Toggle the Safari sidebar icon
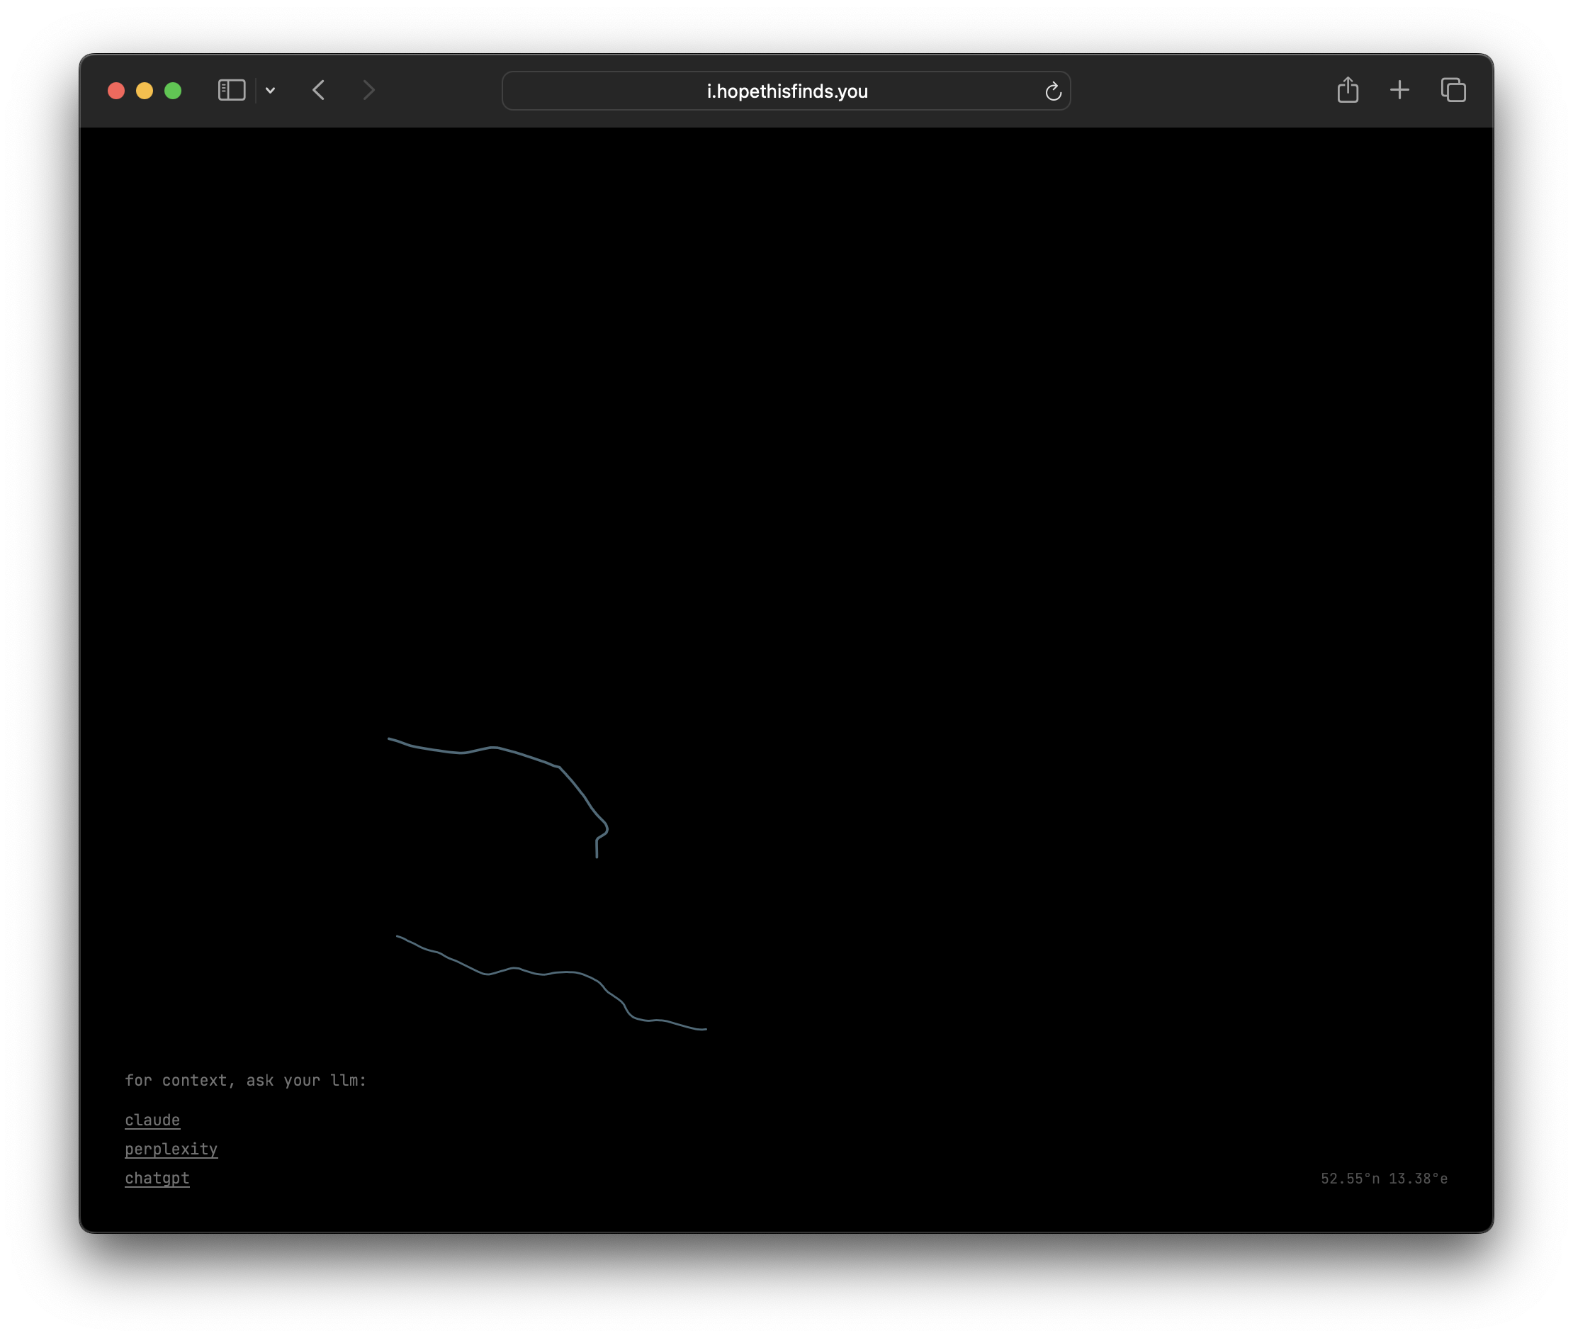Screen dimensions: 1573x1338 coord(231,90)
